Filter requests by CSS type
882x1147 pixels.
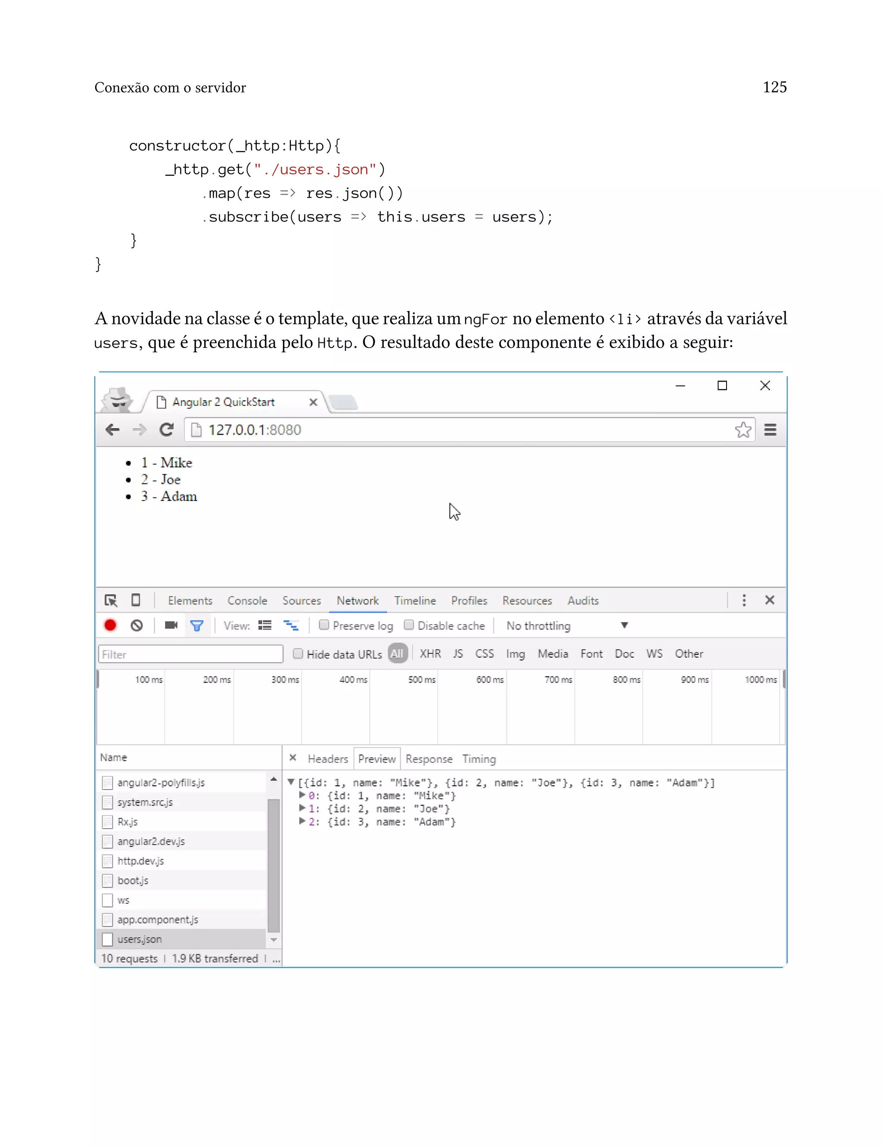click(x=484, y=653)
